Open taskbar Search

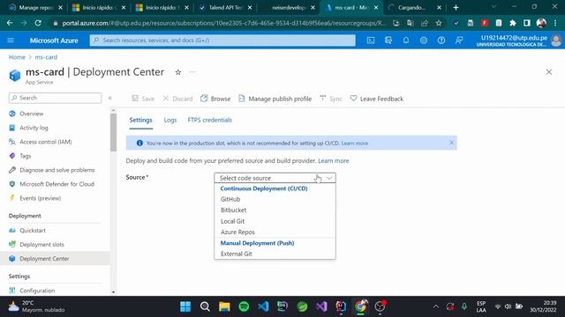click(205, 306)
